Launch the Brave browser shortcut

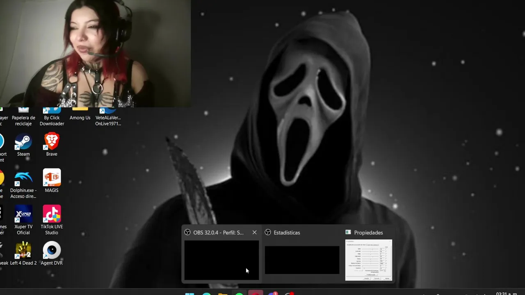tap(52, 145)
